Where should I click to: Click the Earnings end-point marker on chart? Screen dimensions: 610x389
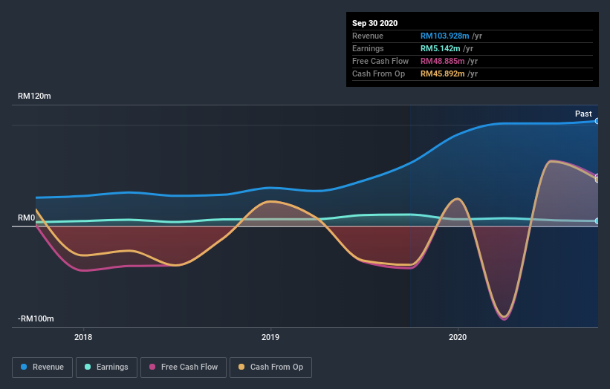click(x=597, y=221)
